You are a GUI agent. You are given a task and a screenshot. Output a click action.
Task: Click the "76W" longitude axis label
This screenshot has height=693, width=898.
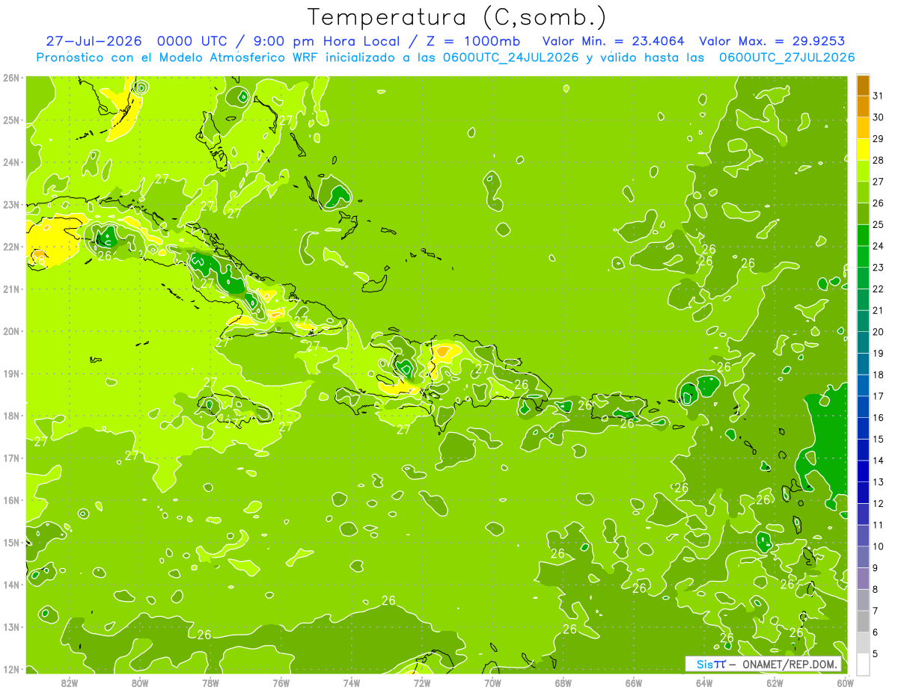pyautogui.click(x=281, y=683)
